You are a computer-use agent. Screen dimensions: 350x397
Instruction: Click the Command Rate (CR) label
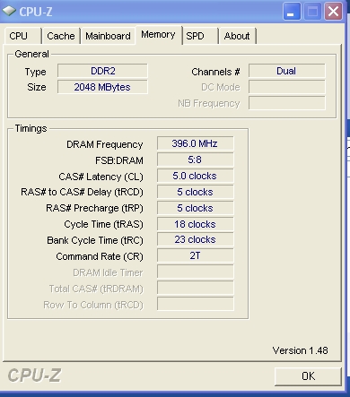[100, 256]
